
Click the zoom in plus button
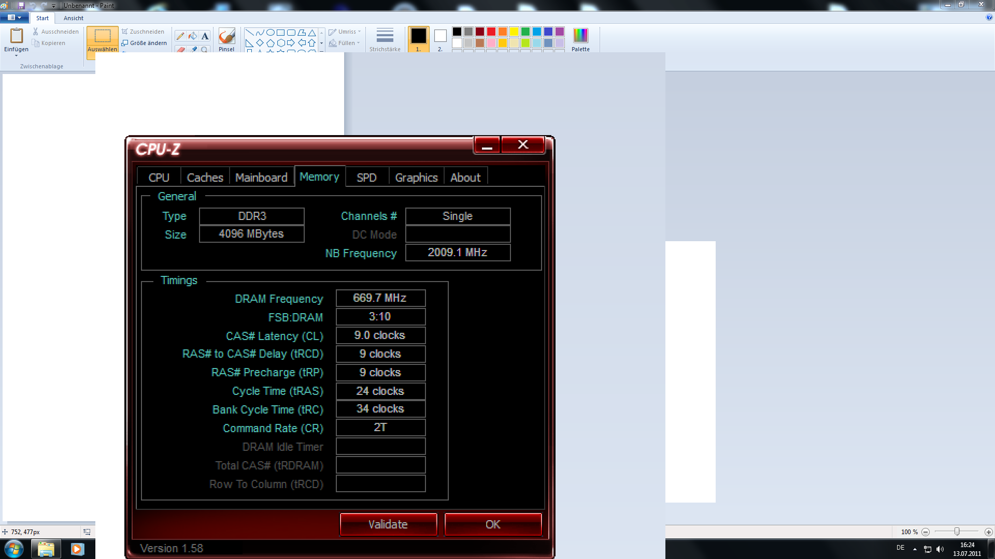(988, 532)
